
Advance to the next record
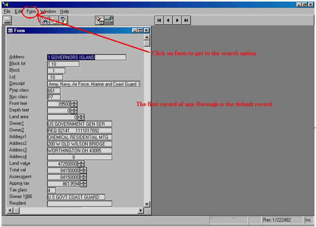pyautogui.click(x=177, y=20)
